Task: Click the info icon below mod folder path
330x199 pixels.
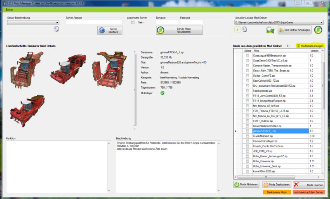Action: tap(238, 29)
